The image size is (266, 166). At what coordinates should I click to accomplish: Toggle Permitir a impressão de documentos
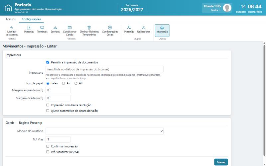click(x=48, y=62)
